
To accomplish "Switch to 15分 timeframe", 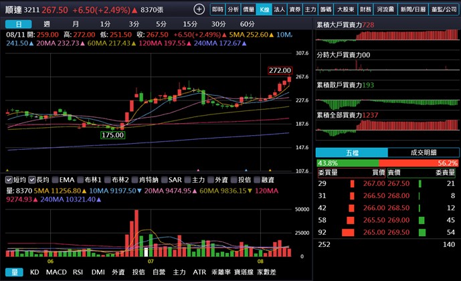I will [x=190, y=24].
